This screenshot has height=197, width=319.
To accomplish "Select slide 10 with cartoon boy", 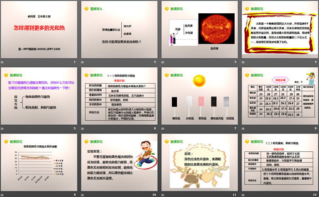I will pos(119,163).
